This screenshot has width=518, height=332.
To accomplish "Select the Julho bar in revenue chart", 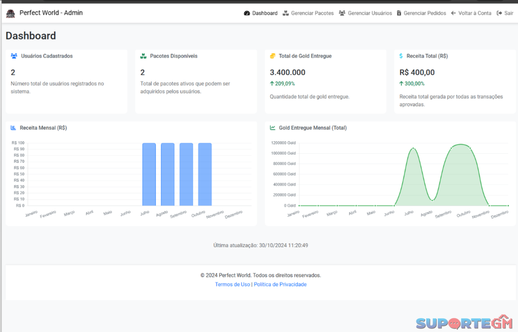I will (x=149, y=174).
